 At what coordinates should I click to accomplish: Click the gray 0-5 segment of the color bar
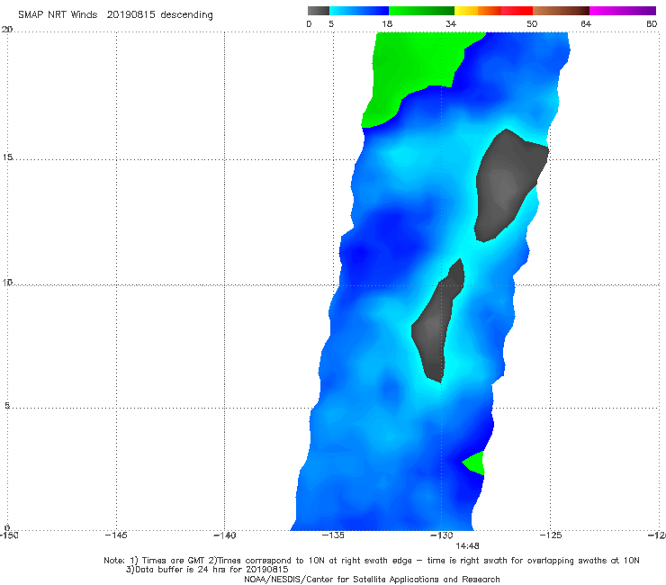click(318, 11)
